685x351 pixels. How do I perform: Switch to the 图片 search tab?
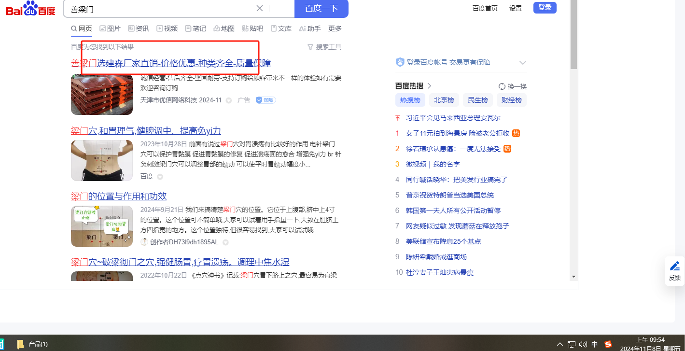coord(110,28)
